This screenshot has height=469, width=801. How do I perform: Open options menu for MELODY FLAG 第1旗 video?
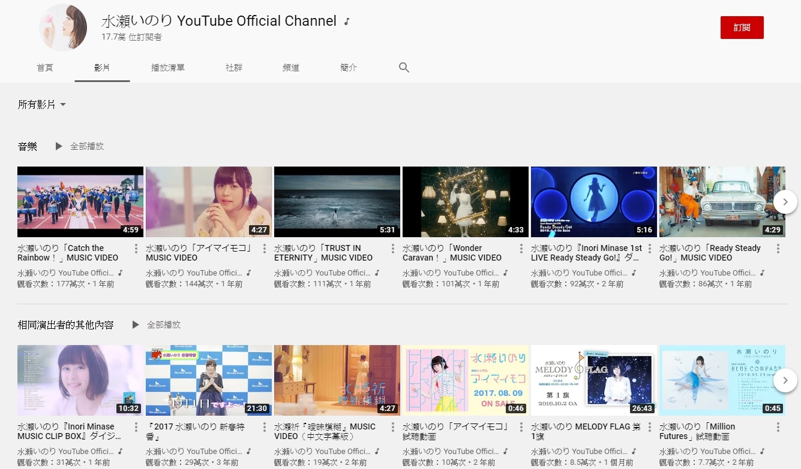tap(650, 427)
